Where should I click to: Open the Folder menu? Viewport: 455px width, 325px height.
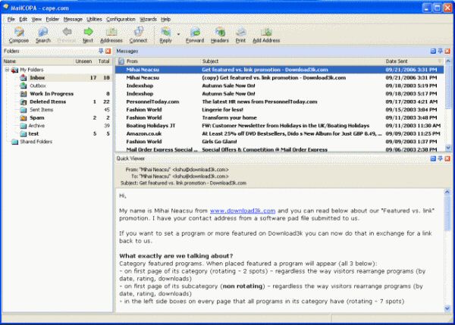(x=52, y=19)
